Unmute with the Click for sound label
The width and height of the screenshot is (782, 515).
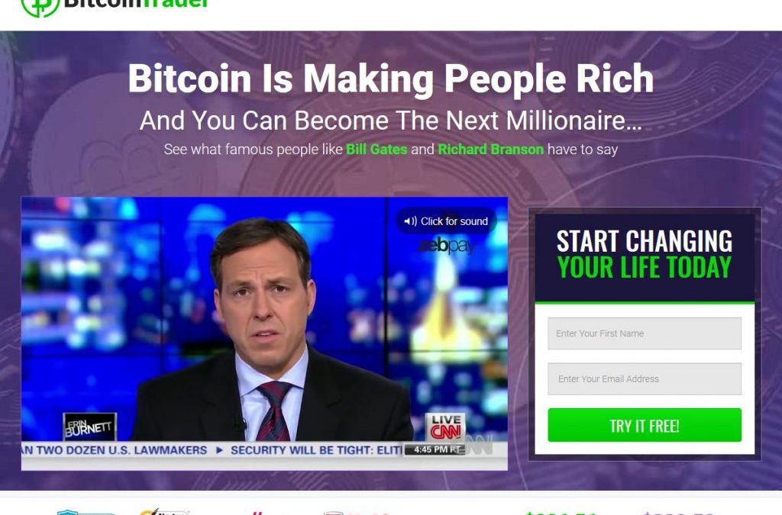click(x=454, y=221)
